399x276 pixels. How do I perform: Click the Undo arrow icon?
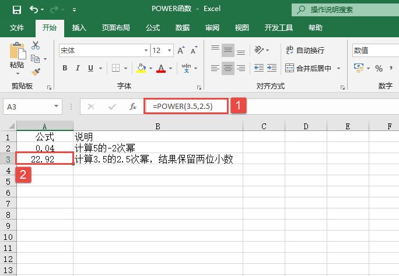coord(34,10)
